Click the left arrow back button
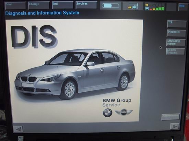 (x=18, y=129)
